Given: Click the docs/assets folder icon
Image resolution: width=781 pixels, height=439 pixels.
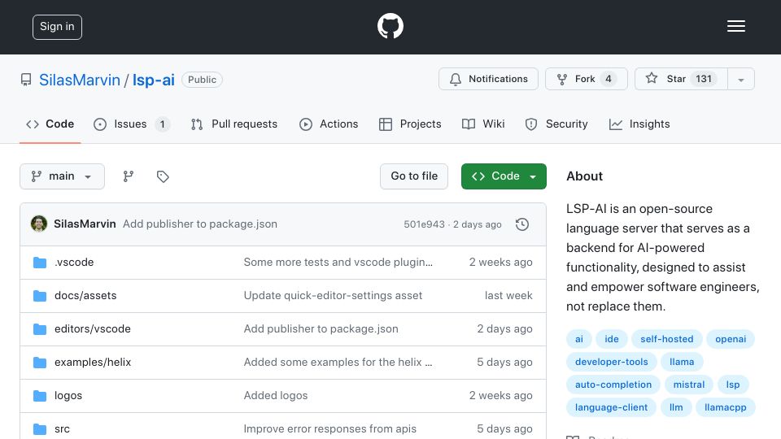Looking at the screenshot, I should point(40,296).
